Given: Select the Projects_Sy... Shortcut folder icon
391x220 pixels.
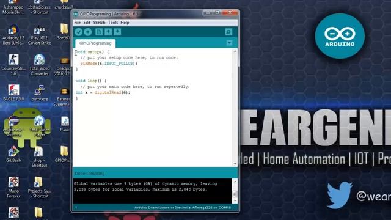Looking at the screenshot, I should pos(39,188).
